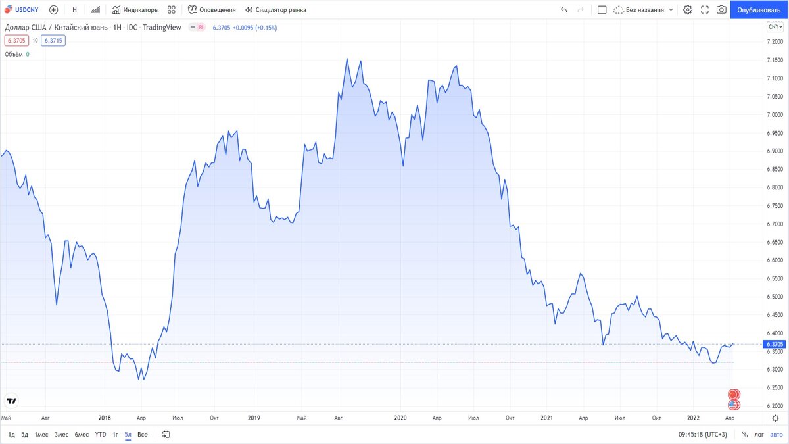This screenshot has width=789, height=444.
Task: Set date range to 6мес
Action: point(82,434)
